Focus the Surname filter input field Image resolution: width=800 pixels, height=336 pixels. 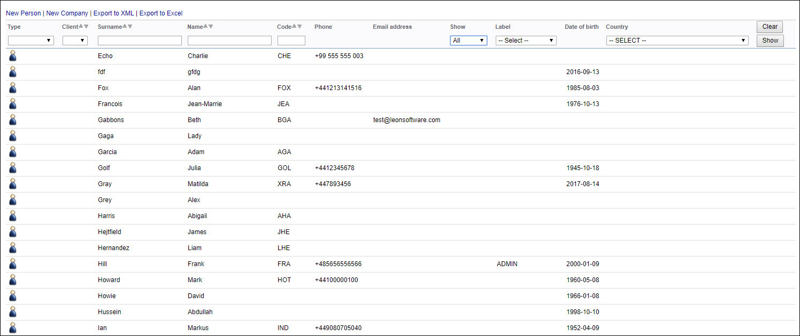[x=140, y=41]
